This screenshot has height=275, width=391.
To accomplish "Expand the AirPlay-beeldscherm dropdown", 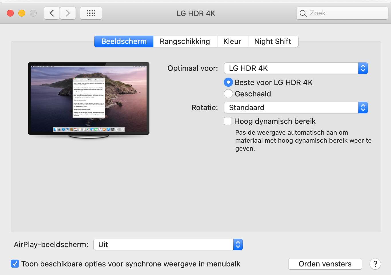I will point(168,244).
